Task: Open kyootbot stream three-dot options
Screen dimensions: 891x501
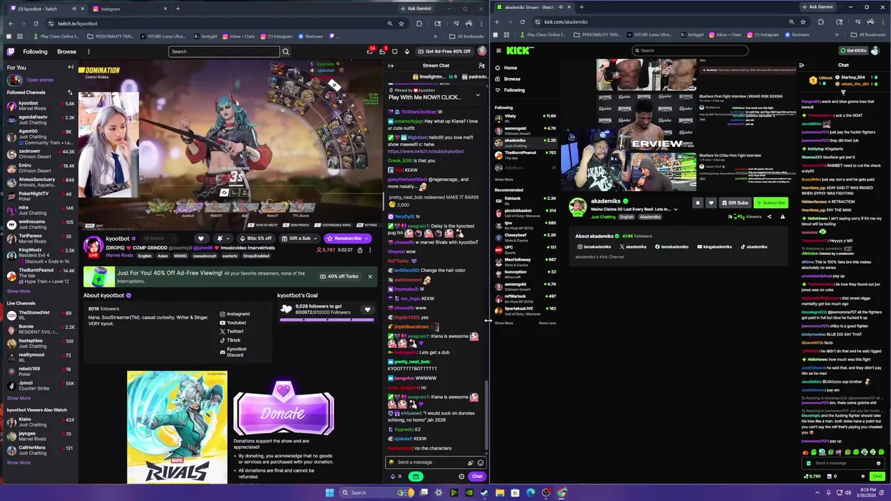Action: (370, 249)
